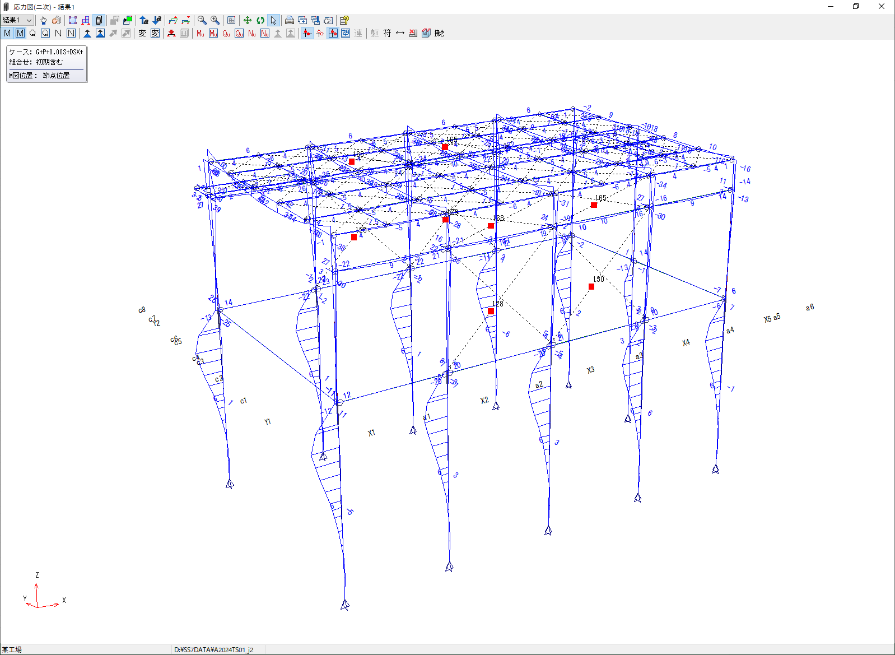895x655 pixels.
Task: Click the ケース: G+P+0.00S+DSX+ text
Action: pyautogui.click(x=46, y=52)
